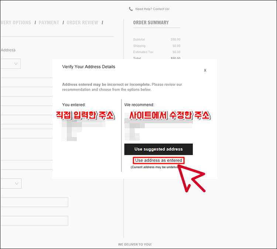Screen dimensions: 277x249
Task: Select the Delivery Options step tab
Action: tap(16, 23)
